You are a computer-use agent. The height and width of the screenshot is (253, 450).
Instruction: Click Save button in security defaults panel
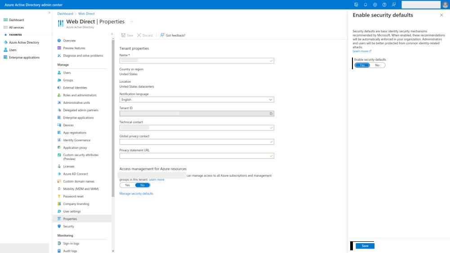coord(365,246)
